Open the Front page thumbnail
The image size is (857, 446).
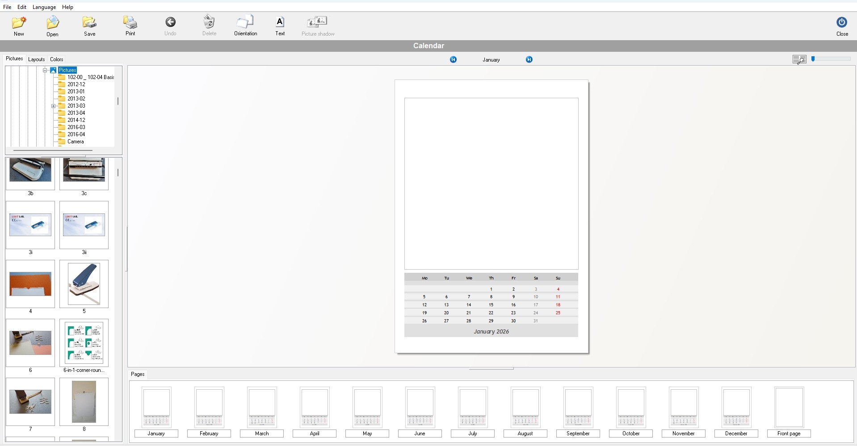[789, 408]
